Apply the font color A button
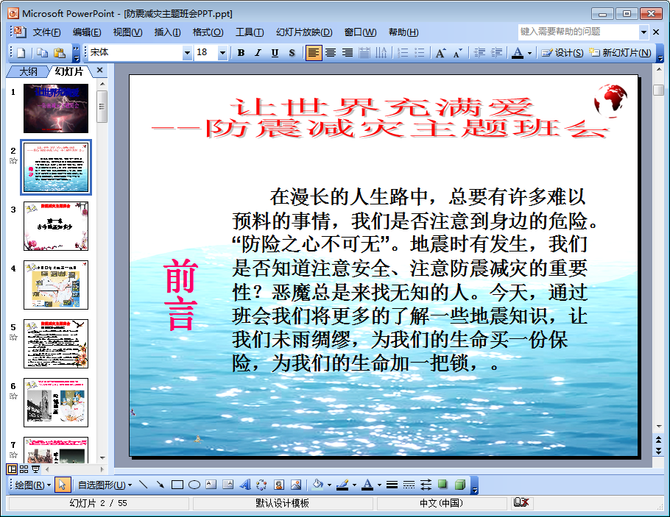This screenshot has height=517, width=670. 518,53
